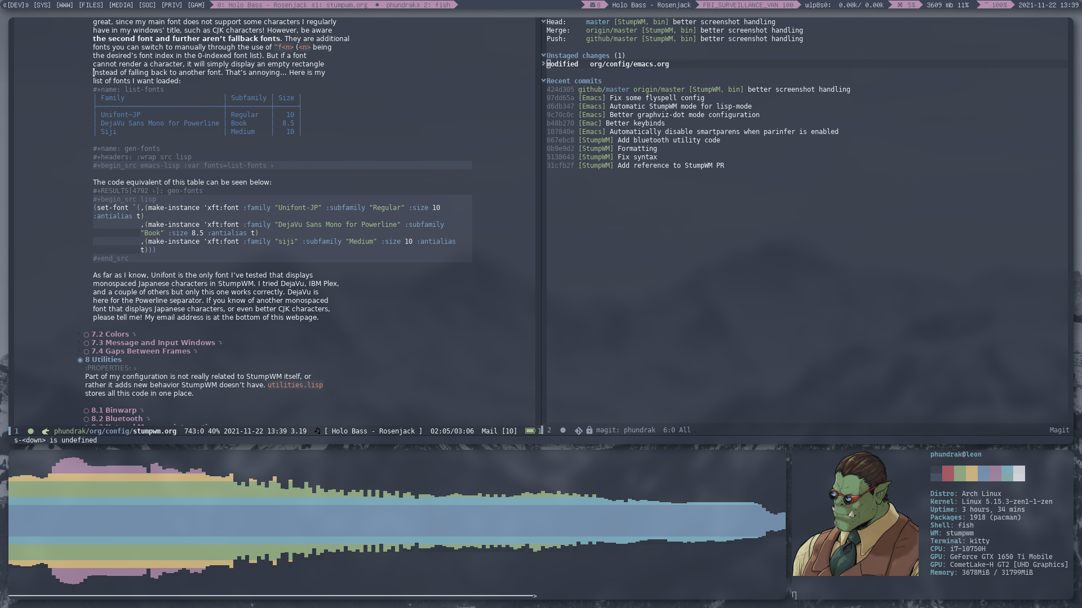Open the FILES menu in top bar

[90, 5]
